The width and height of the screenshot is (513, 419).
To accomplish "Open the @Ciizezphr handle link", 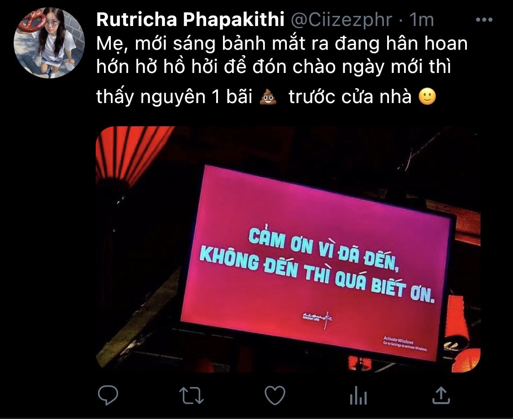I will click(341, 20).
